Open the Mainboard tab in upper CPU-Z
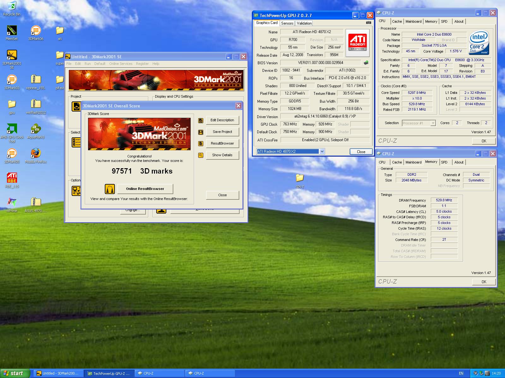The height and width of the screenshot is (378, 505). [x=413, y=21]
